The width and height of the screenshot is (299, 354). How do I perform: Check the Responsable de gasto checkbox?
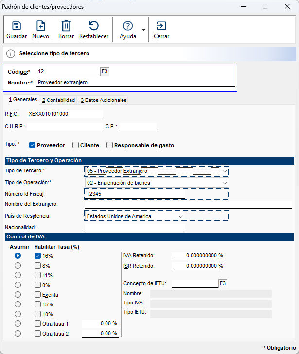(110, 145)
